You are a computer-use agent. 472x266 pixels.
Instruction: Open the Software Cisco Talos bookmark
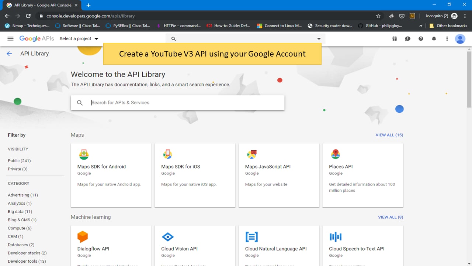(x=77, y=26)
